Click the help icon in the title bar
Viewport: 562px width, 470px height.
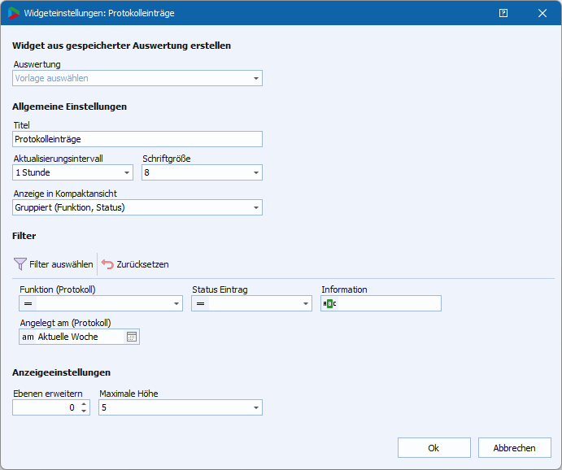[x=503, y=13]
